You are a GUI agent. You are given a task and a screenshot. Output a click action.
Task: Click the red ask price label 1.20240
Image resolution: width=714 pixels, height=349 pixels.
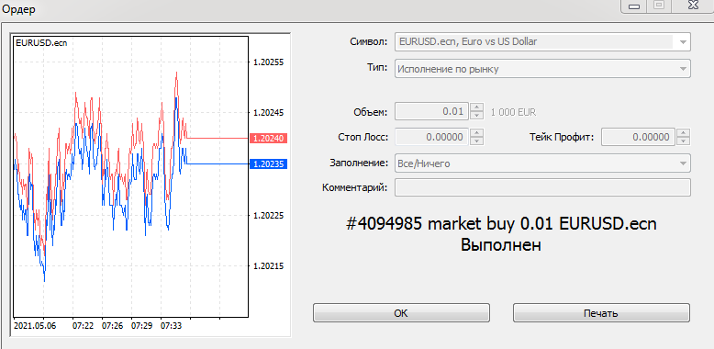tap(268, 138)
